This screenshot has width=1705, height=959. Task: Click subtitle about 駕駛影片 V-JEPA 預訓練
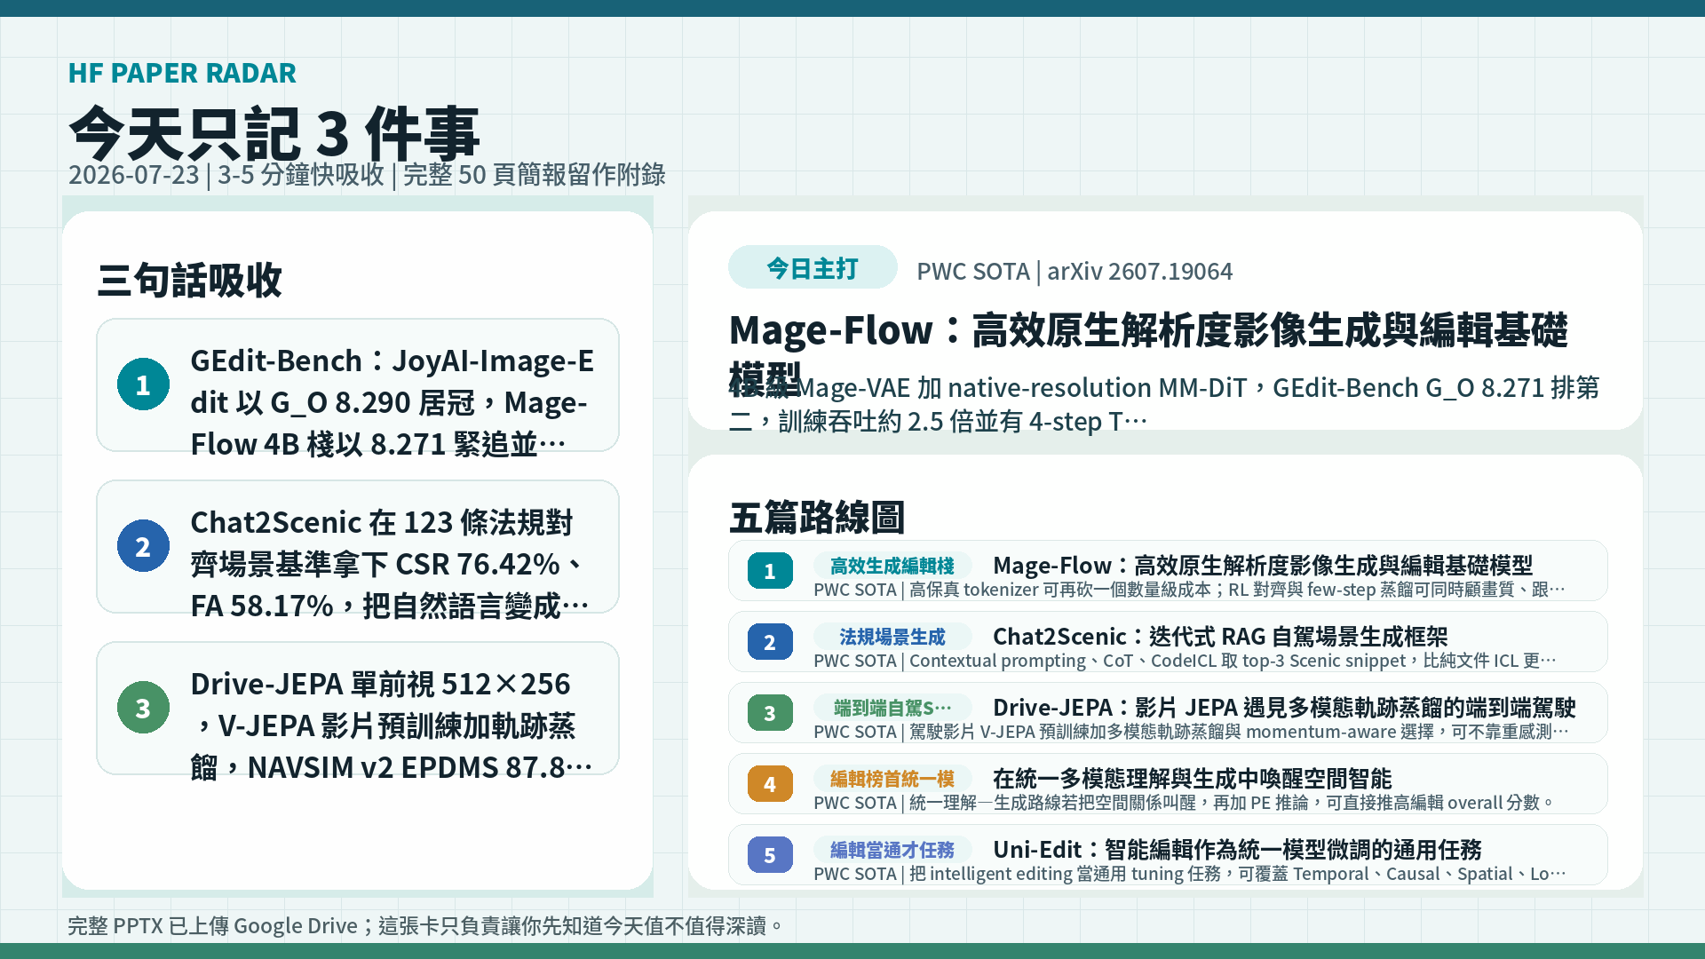click(x=1192, y=732)
